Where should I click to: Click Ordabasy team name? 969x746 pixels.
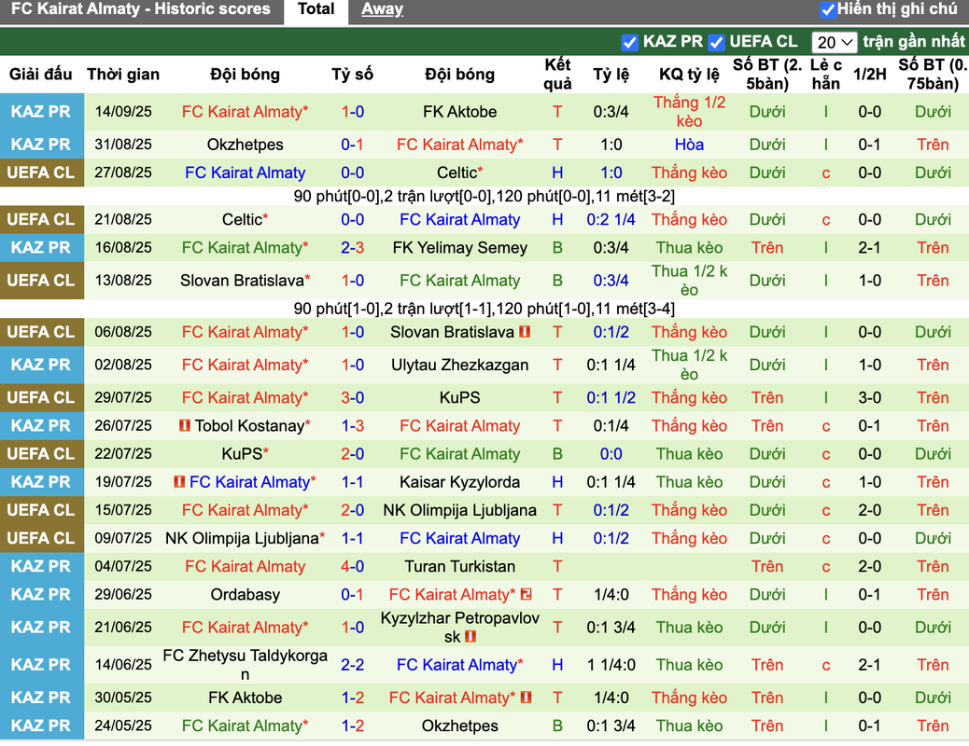click(245, 594)
